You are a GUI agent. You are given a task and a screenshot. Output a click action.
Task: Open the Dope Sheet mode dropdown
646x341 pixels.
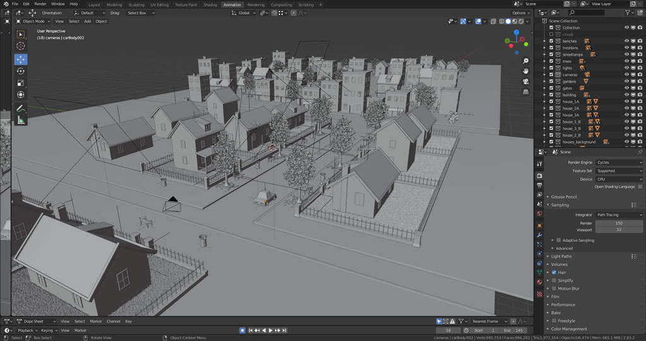point(36,321)
